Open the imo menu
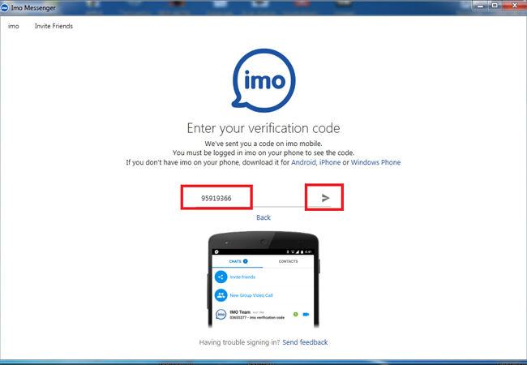The image size is (527, 365). [14, 26]
